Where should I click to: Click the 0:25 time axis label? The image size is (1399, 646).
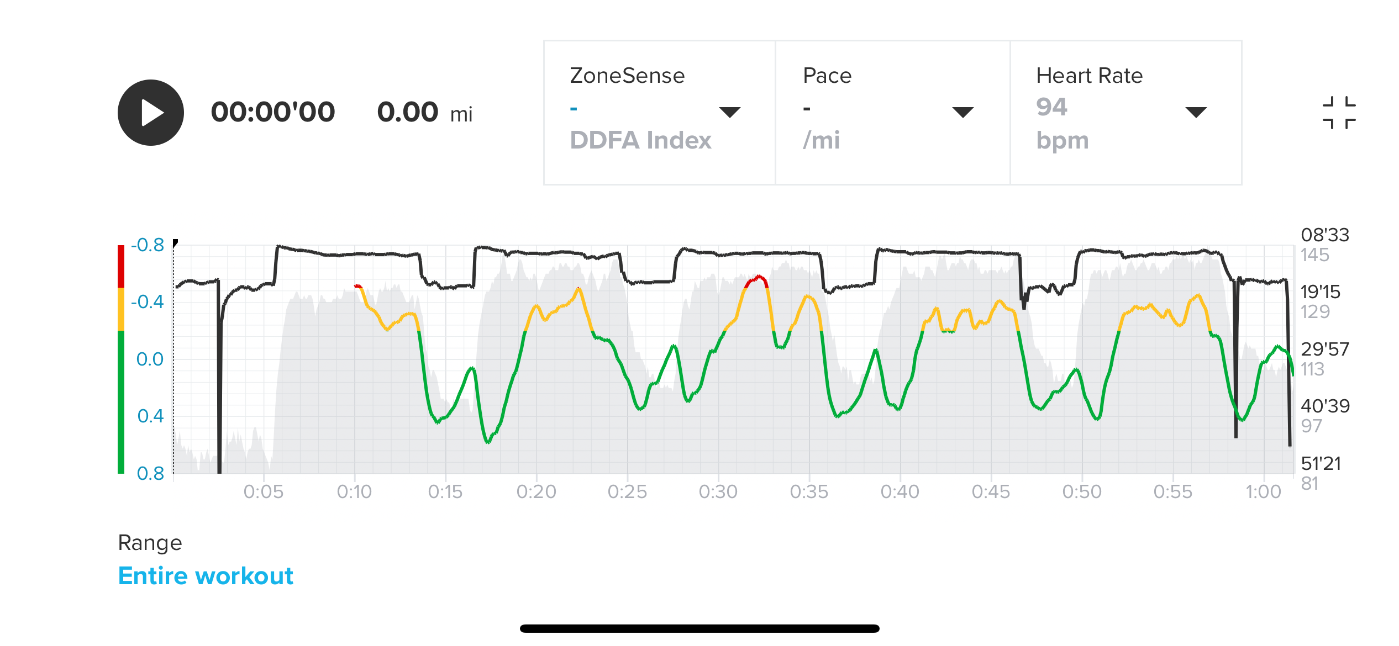pos(627,491)
